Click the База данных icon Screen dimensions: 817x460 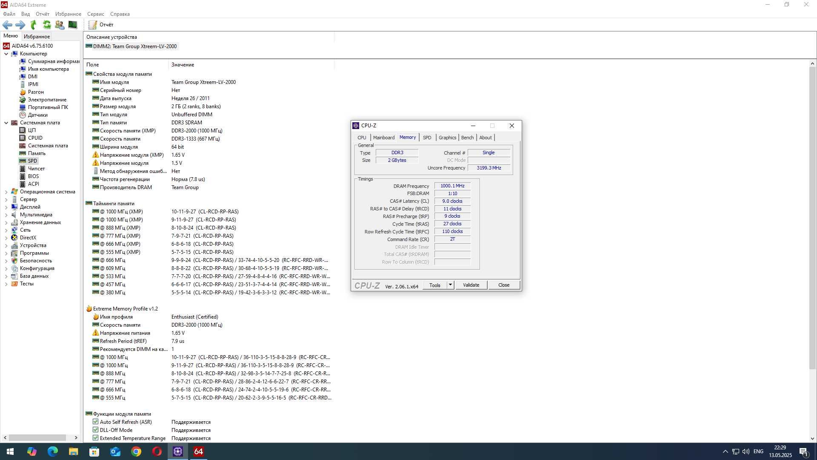click(x=14, y=276)
